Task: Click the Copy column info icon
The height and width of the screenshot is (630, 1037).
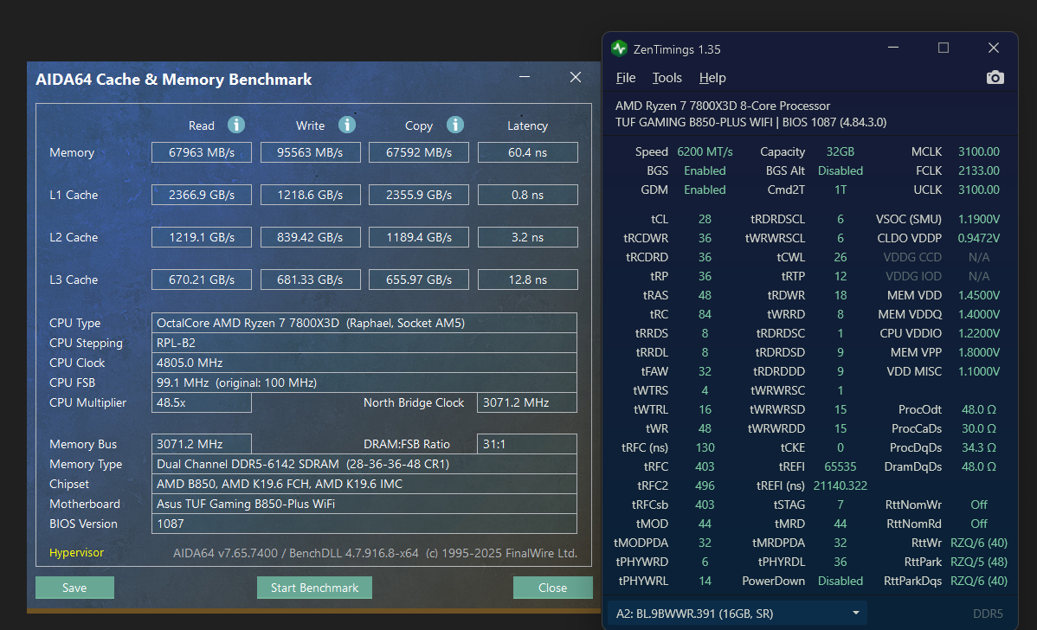Action: 455,125
